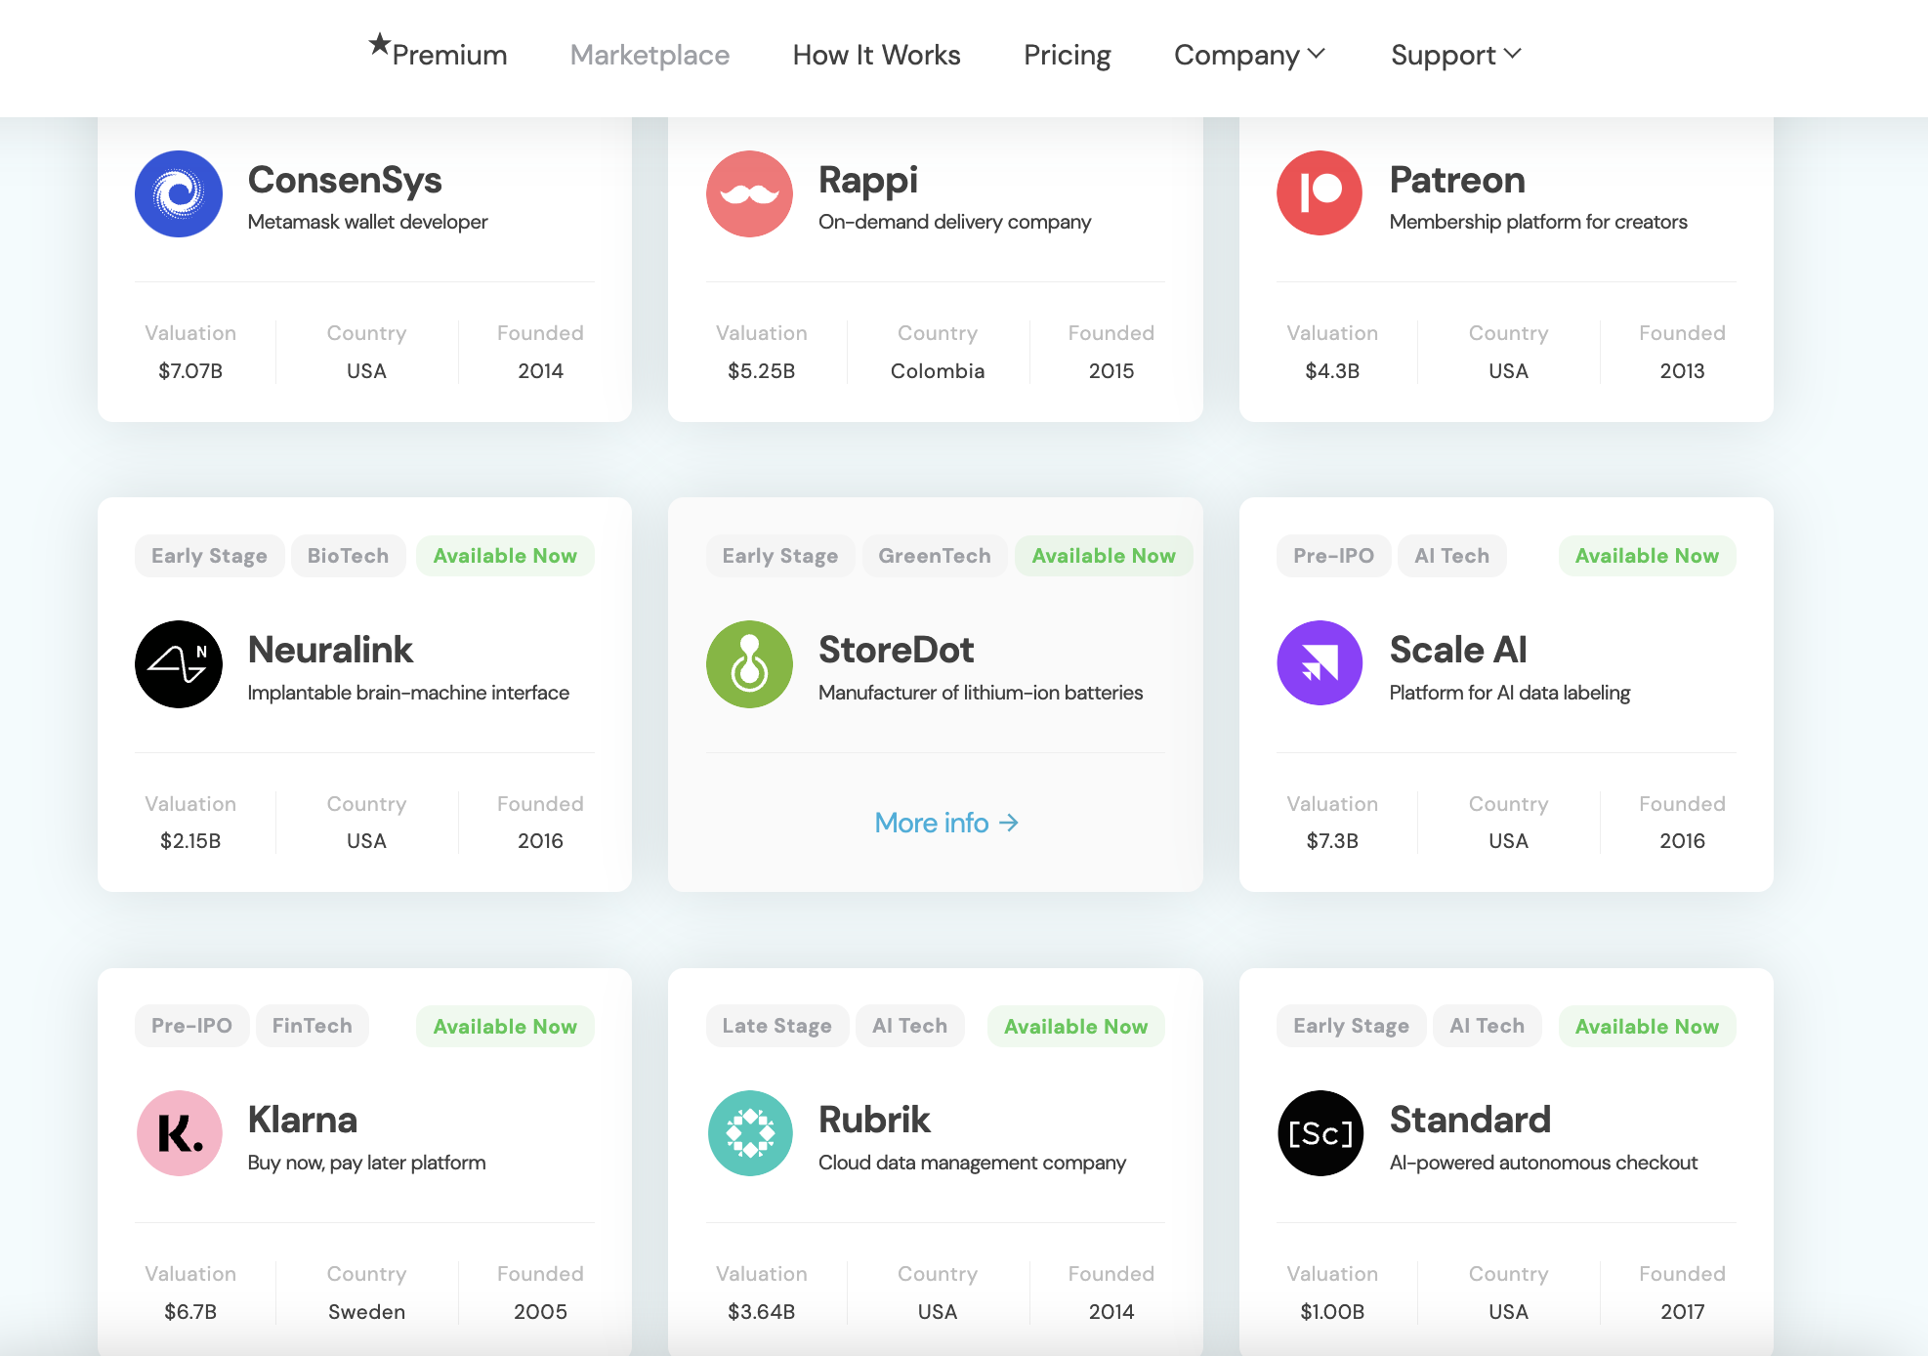This screenshot has height=1356, width=1928.
Task: Click Early Stage tag on Standard card
Action: pyautogui.click(x=1351, y=1026)
